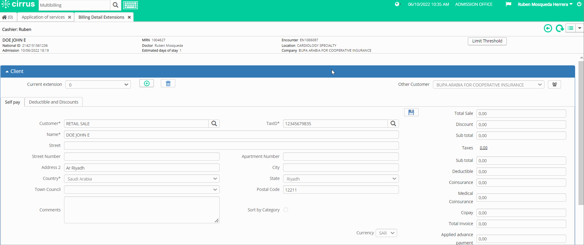The image size is (584, 245).
Task: Add a new extension with plus icon
Action: (x=147, y=83)
